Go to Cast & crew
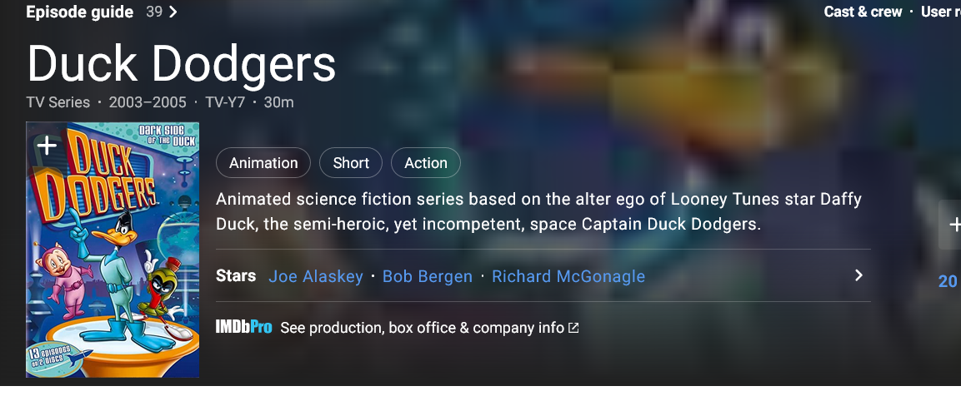This screenshot has height=401, width=961. point(863,12)
